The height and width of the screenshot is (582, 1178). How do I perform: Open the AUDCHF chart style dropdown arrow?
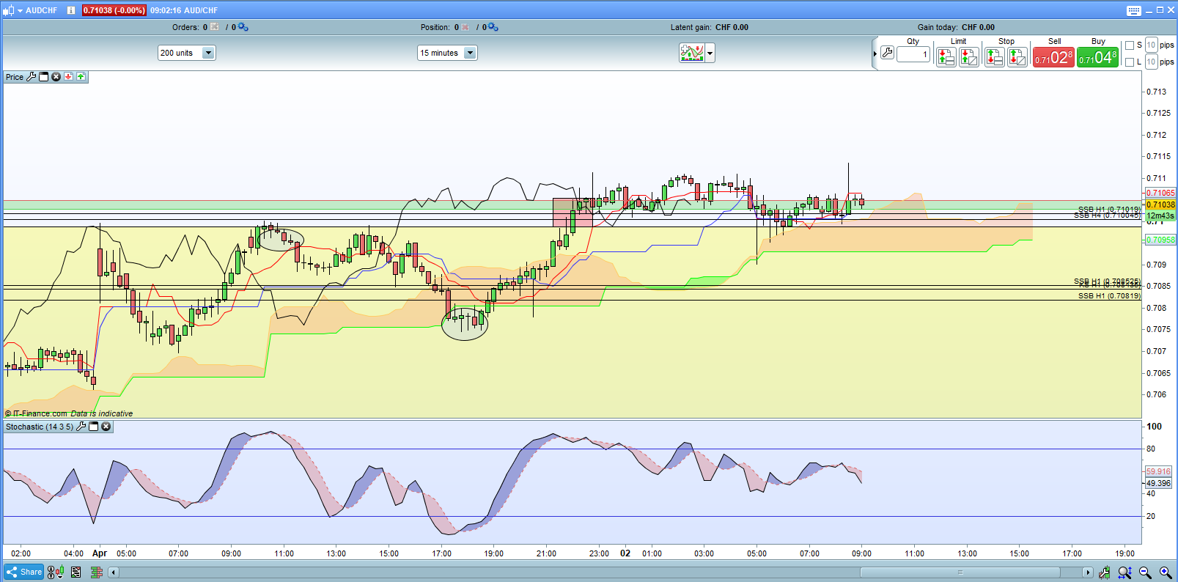[x=20, y=10]
